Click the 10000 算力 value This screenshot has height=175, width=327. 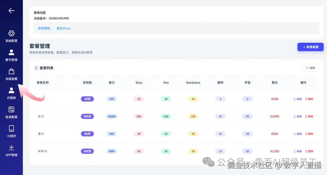111,116
